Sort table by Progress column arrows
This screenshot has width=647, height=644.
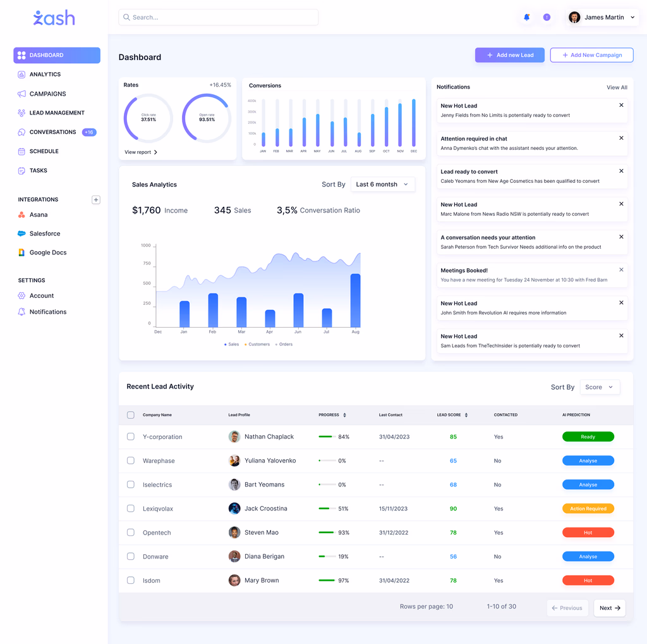(x=344, y=415)
